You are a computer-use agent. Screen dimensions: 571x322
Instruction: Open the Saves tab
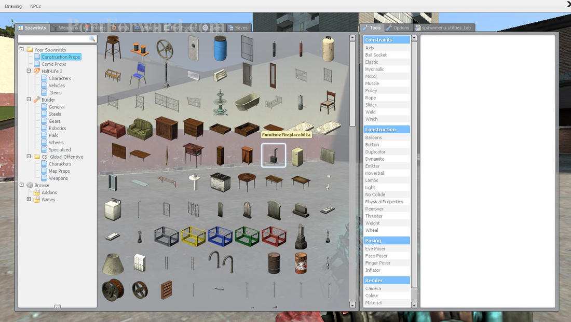(x=238, y=27)
